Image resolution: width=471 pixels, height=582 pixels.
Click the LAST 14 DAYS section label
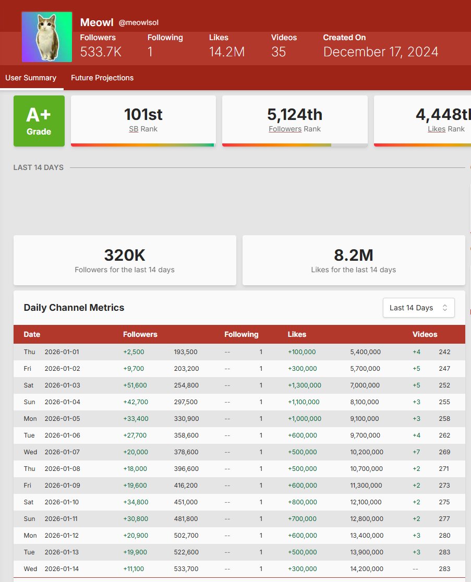point(38,167)
